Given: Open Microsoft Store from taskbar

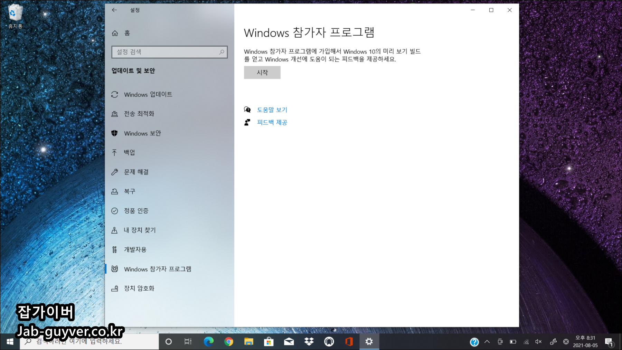Looking at the screenshot, I should [x=268, y=342].
